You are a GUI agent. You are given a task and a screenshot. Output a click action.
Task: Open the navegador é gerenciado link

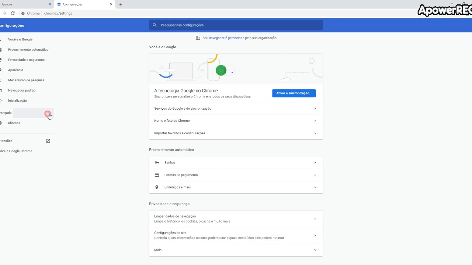tap(226, 38)
